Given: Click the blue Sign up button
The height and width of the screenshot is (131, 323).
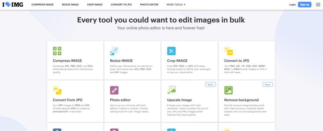Looking at the screenshot, I should [304, 5].
